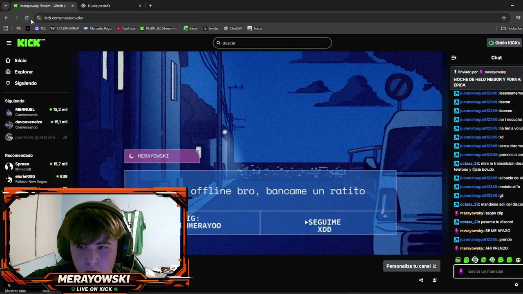Reload the page
The image size is (523, 294).
click(x=27, y=18)
